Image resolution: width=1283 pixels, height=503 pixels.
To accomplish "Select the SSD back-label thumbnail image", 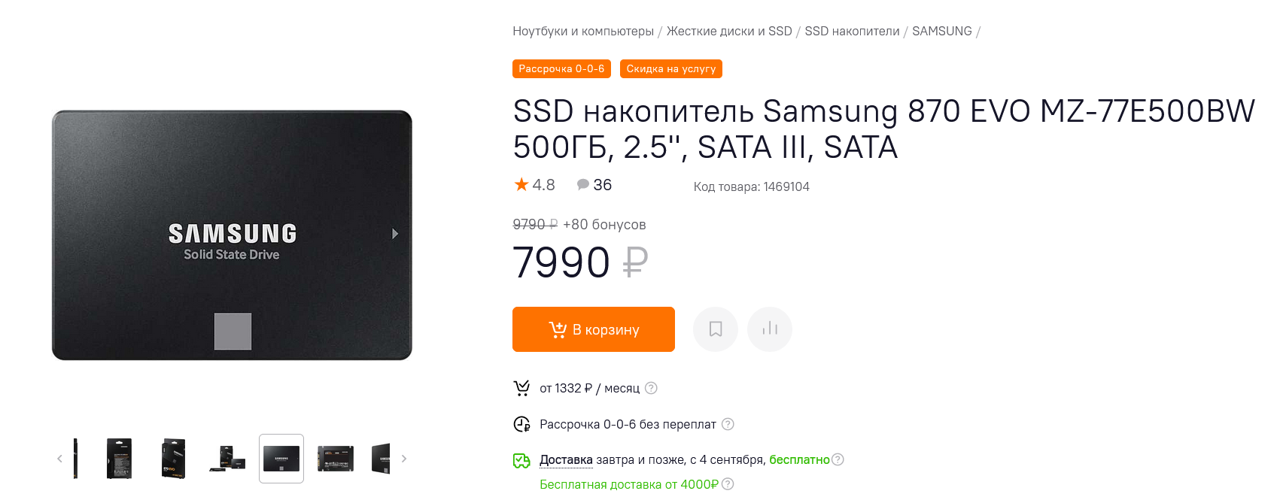I will [x=336, y=459].
